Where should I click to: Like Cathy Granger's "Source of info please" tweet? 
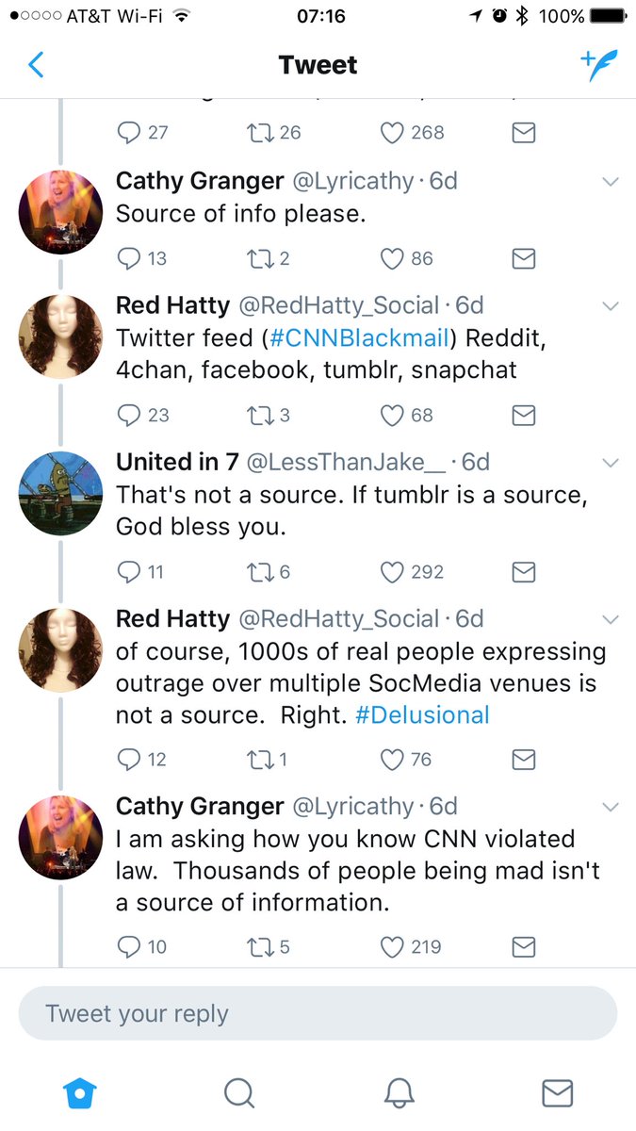[392, 258]
